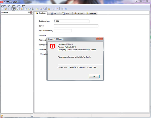The width and height of the screenshot is (151, 118).
Task: Open the Project menu
Action: point(4,6)
